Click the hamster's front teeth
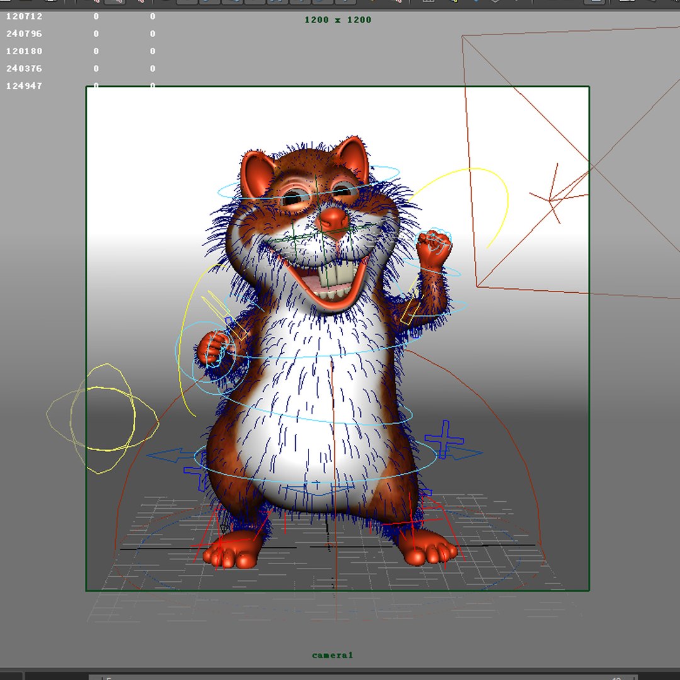The width and height of the screenshot is (680, 680). pyautogui.click(x=335, y=275)
